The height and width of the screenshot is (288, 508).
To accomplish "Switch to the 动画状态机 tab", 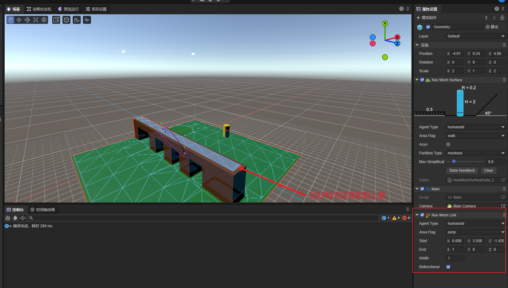I will [39, 9].
